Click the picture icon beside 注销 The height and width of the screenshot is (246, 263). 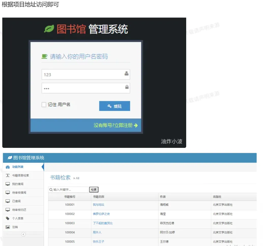pos(8,227)
